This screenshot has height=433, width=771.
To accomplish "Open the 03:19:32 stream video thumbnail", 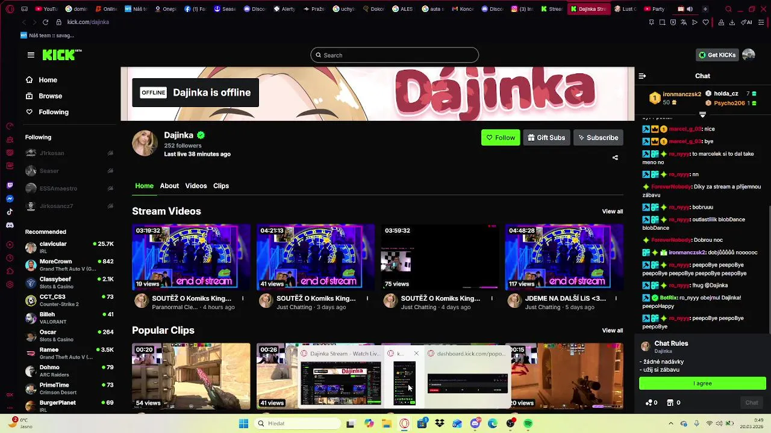I will pyautogui.click(x=191, y=257).
